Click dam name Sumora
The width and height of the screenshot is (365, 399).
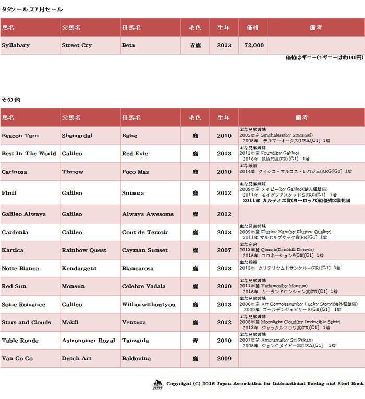point(133,193)
